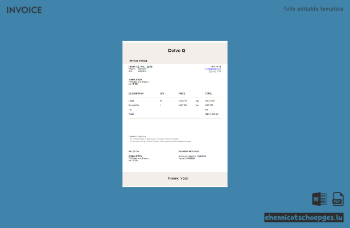
Task: Click the 'Service Invoice' subtitle
Action: 138,60
